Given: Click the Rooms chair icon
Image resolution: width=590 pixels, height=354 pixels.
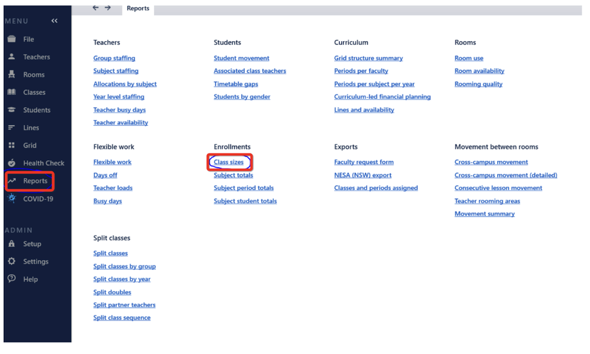Looking at the screenshot, I should pos(12,74).
